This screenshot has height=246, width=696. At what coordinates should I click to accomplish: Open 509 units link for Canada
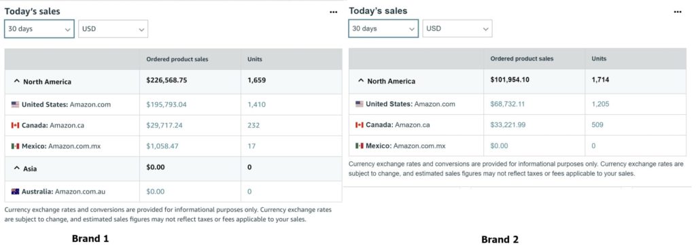click(597, 125)
